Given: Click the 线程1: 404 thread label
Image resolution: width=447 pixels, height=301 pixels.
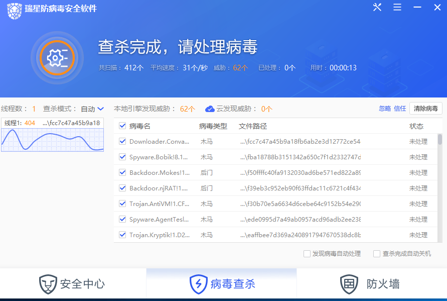Looking at the screenshot, I should point(20,123).
